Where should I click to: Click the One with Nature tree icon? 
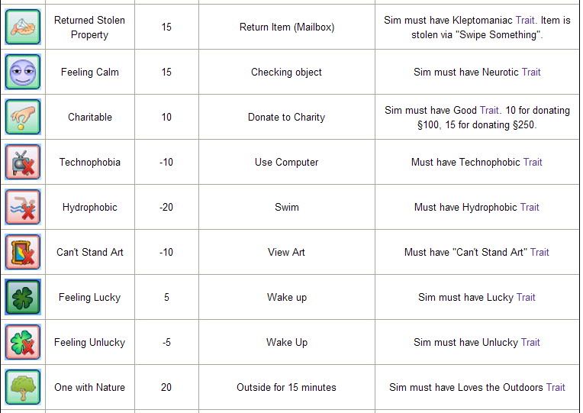(x=23, y=387)
